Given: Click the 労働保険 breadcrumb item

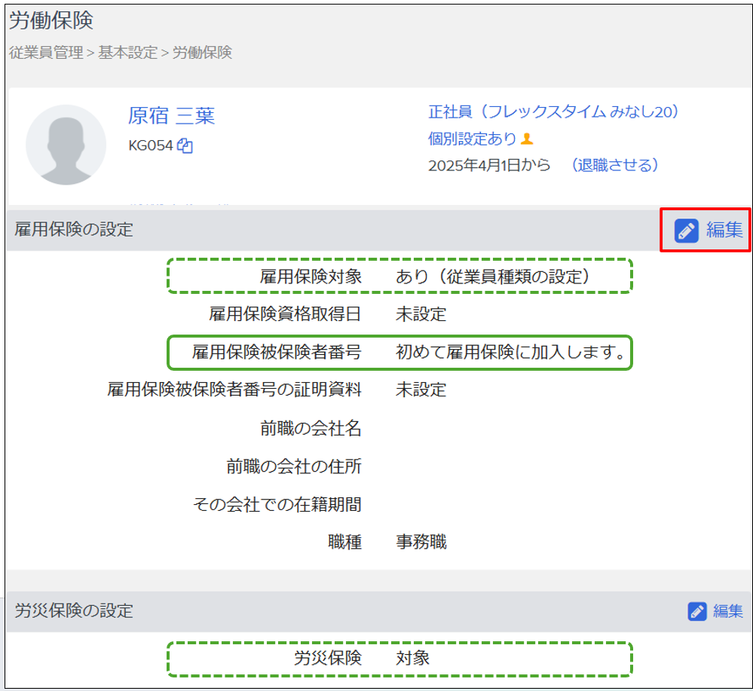Looking at the screenshot, I should click(x=202, y=53).
